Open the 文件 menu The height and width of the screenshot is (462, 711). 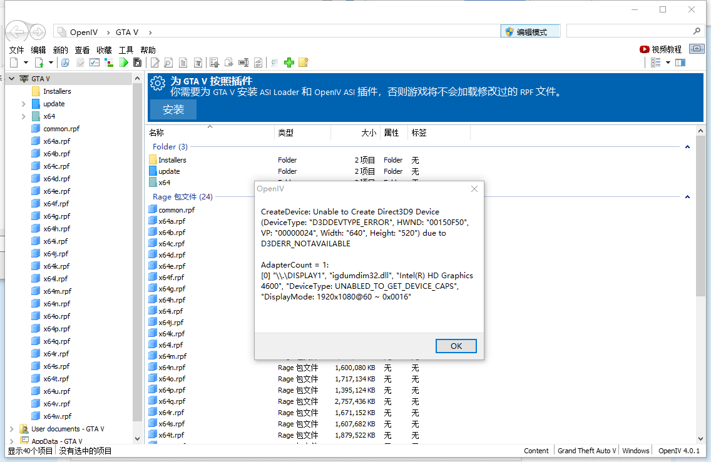17,50
